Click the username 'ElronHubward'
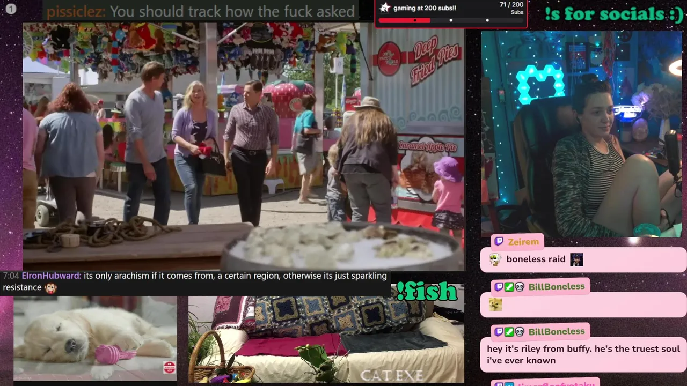The image size is (687, 386). (x=52, y=276)
